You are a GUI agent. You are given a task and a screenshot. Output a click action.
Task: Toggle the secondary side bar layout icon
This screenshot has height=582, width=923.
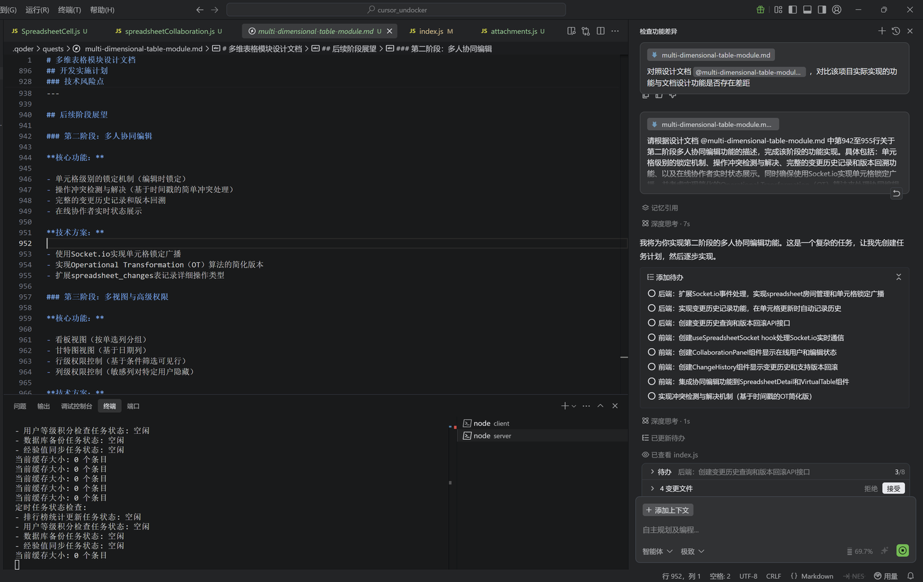pyautogui.click(x=822, y=10)
